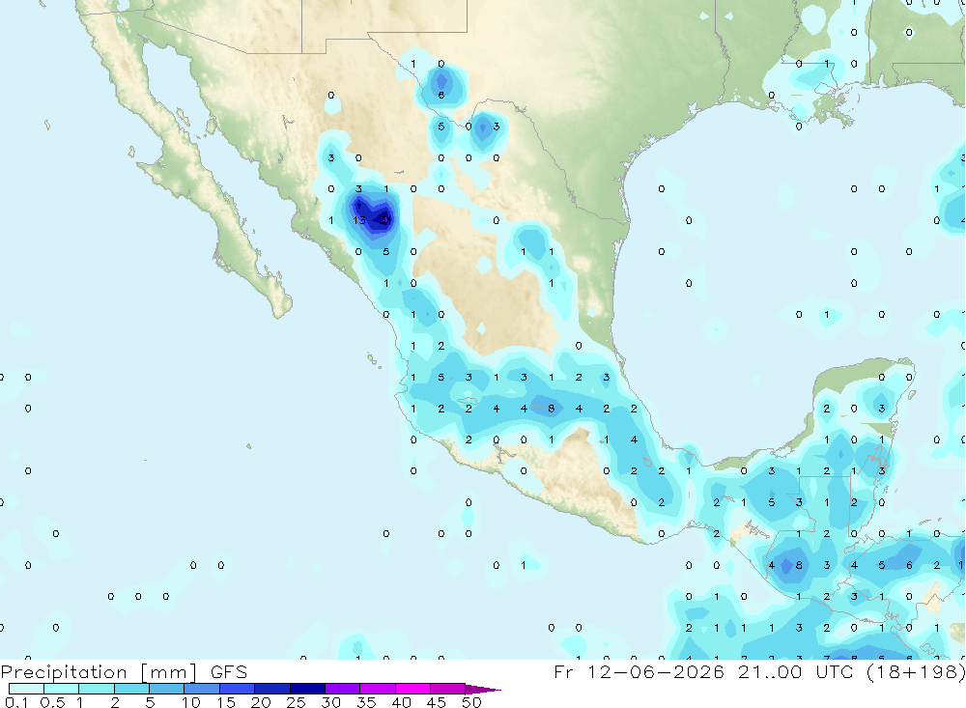Click the '31' precipitation value on map
This screenshot has height=708, width=966.
point(385,220)
